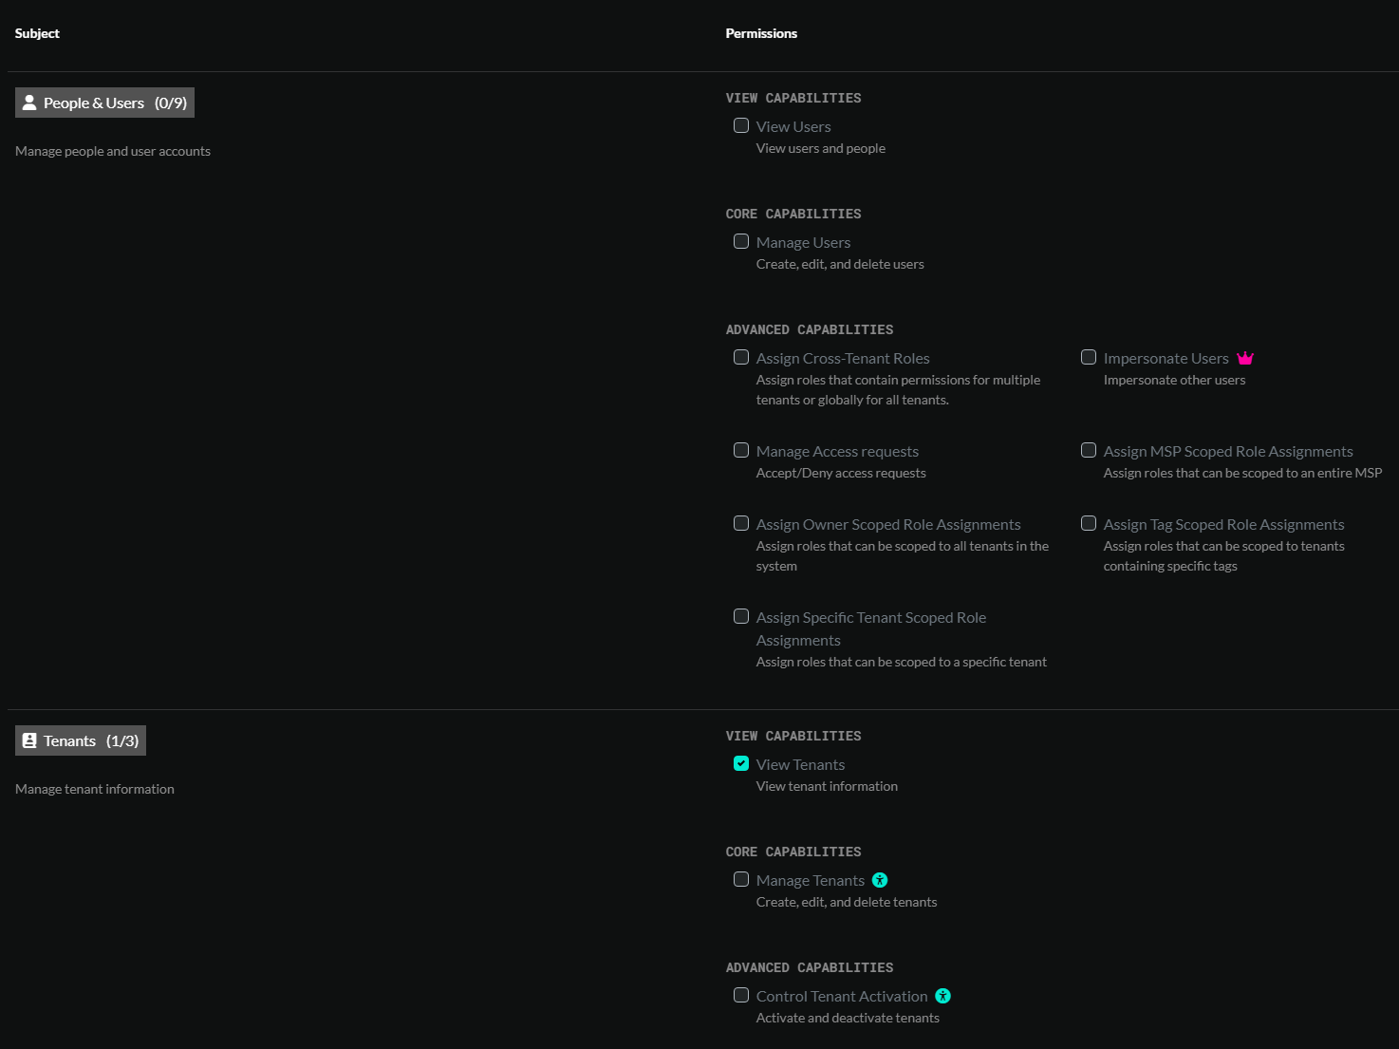This screenshot has height=1049, width=1399.
Task: Click the contact card icon in Tenants badge
Action: (x=29, y=740)
